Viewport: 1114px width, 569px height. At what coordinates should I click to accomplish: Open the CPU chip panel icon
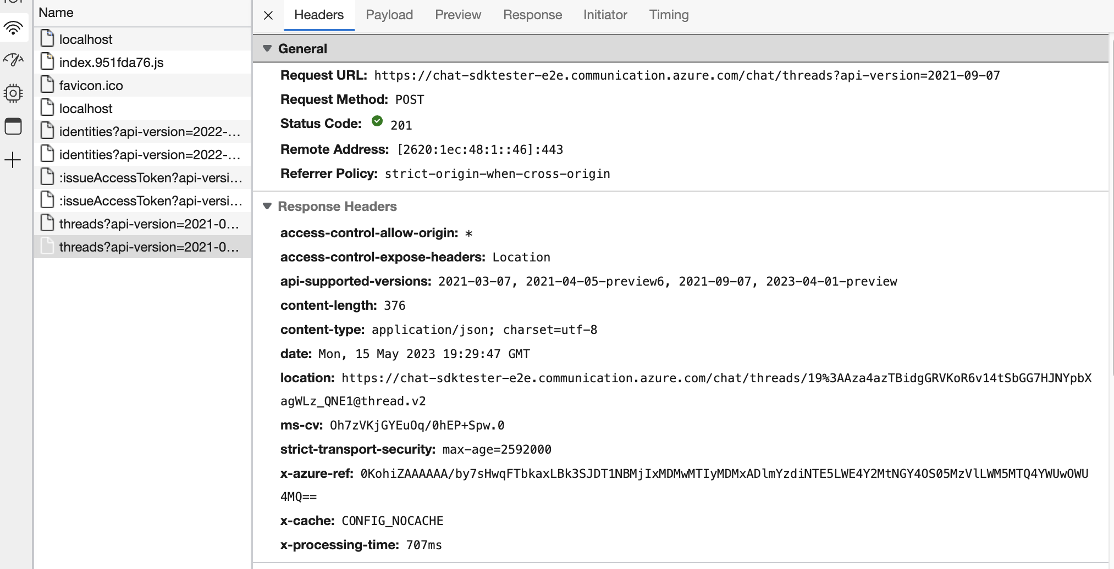13,93
